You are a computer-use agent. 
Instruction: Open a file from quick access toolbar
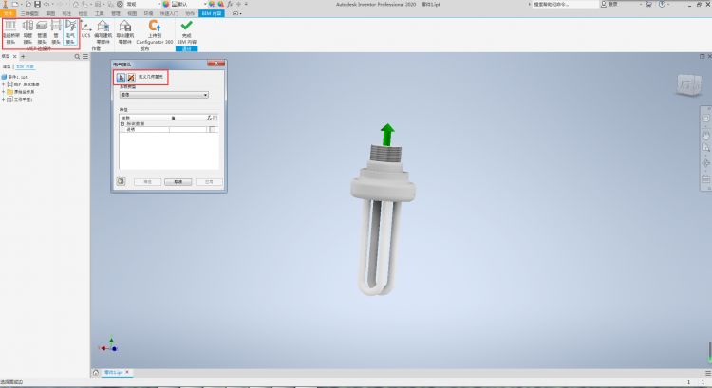[x=28, y=4]
